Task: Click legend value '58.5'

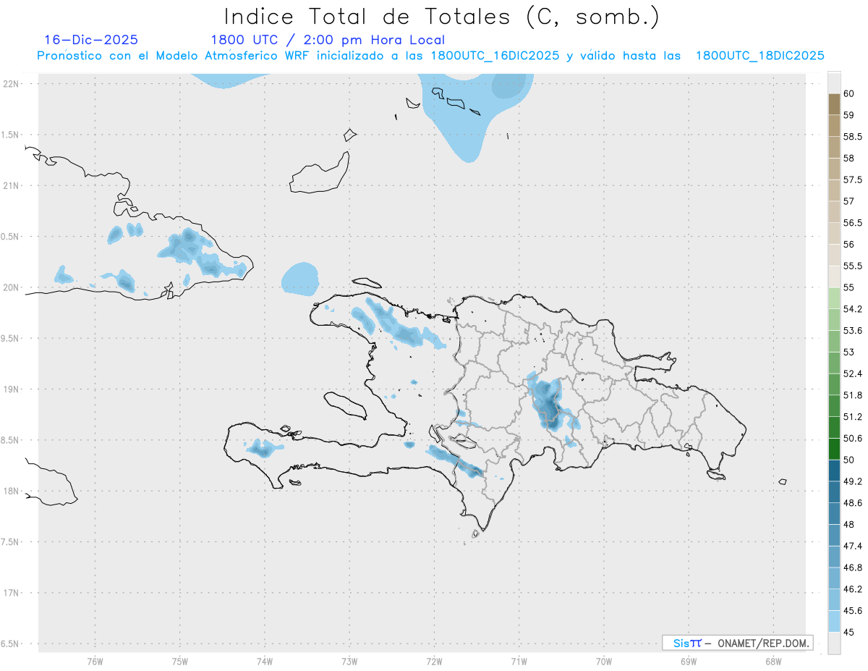Action: 853,137
